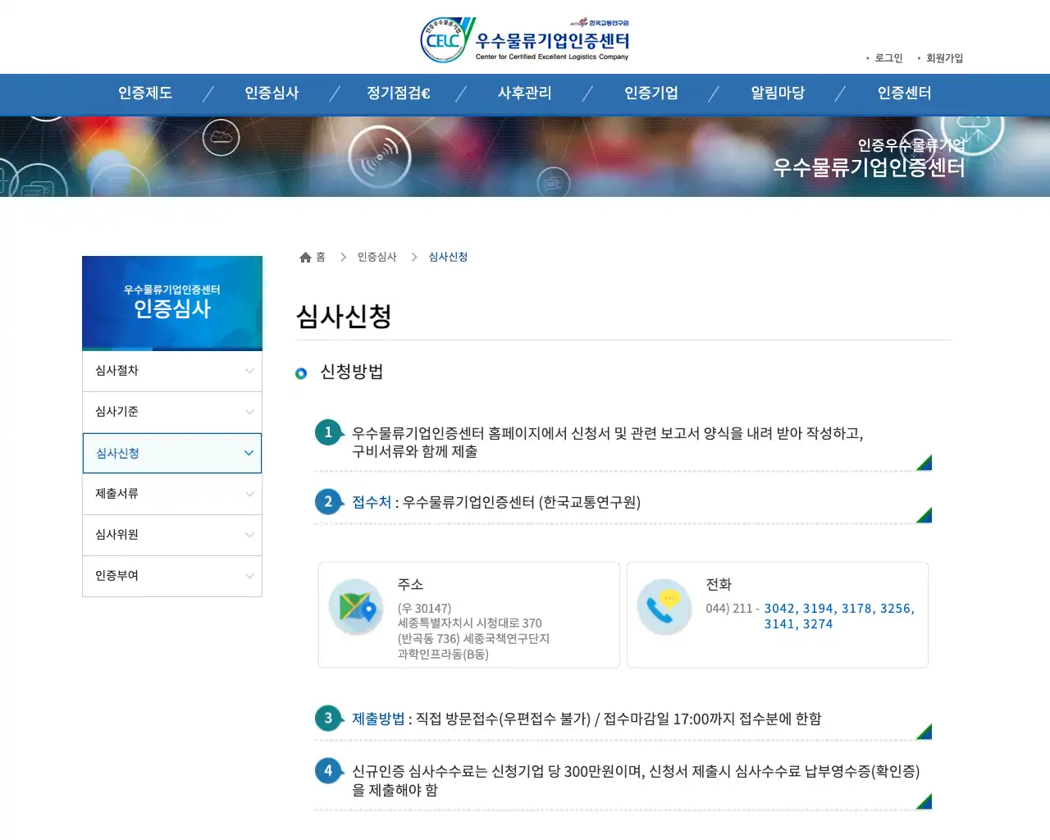Image resolution: width=1050 pixels, height=840 pixels.
Task: Click the CELC logo at the top
Action: tap(525, 39)
